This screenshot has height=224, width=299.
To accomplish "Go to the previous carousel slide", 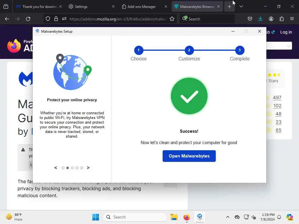I will coord(56,168).
